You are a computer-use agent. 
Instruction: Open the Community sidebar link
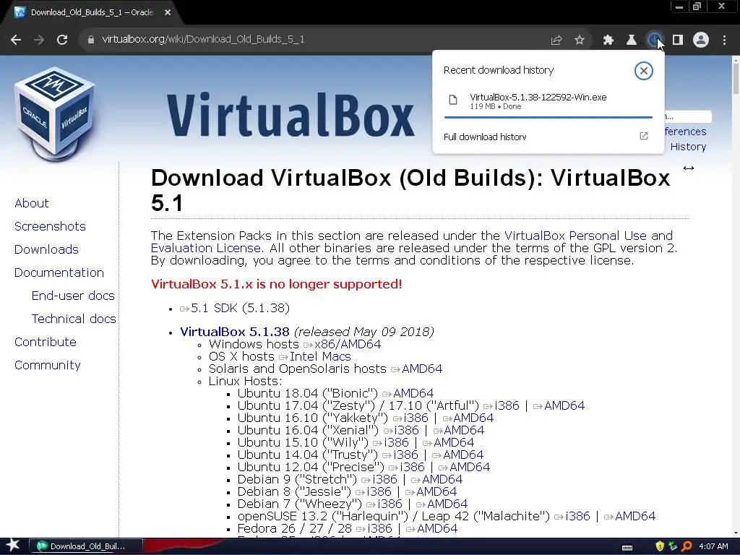[47, 365]
